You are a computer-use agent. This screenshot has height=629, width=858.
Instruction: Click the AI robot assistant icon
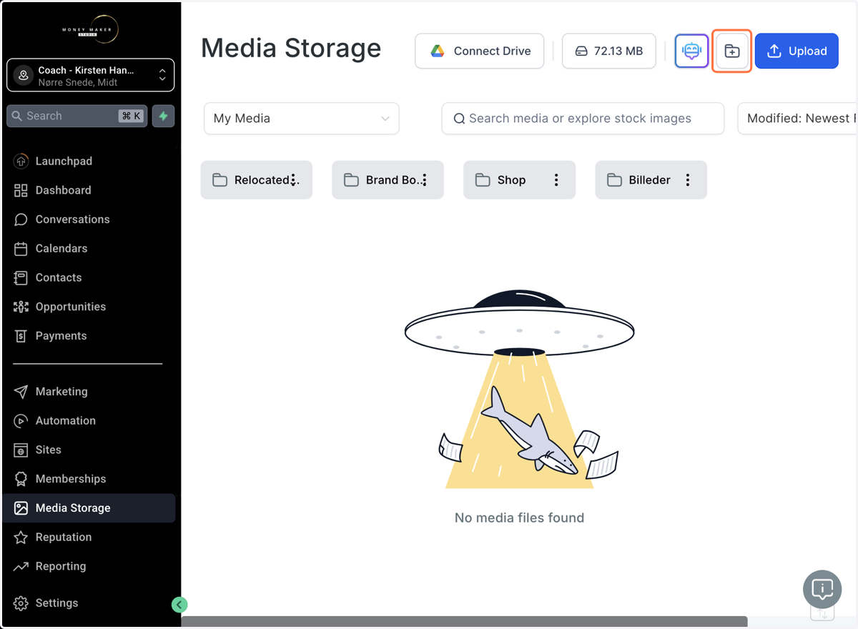click(x=691, y=51)
